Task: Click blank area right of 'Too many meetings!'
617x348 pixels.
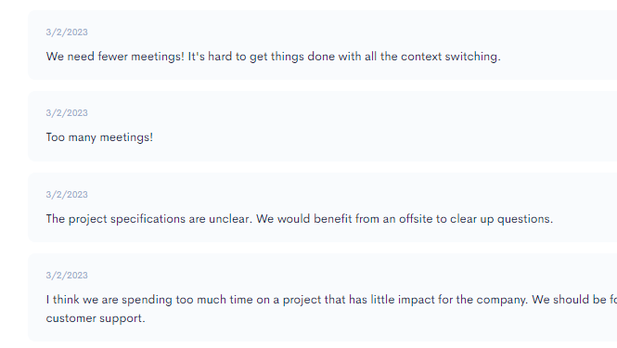Action: (x=374, y=137)
